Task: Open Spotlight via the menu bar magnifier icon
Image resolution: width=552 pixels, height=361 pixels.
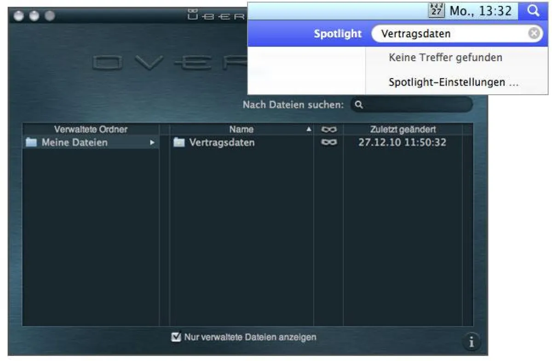Action: point(534,10)
